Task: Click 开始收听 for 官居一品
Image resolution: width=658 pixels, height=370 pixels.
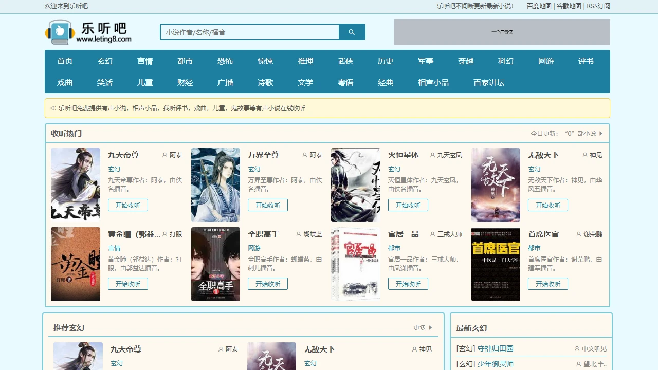Action: coord(408,284)
